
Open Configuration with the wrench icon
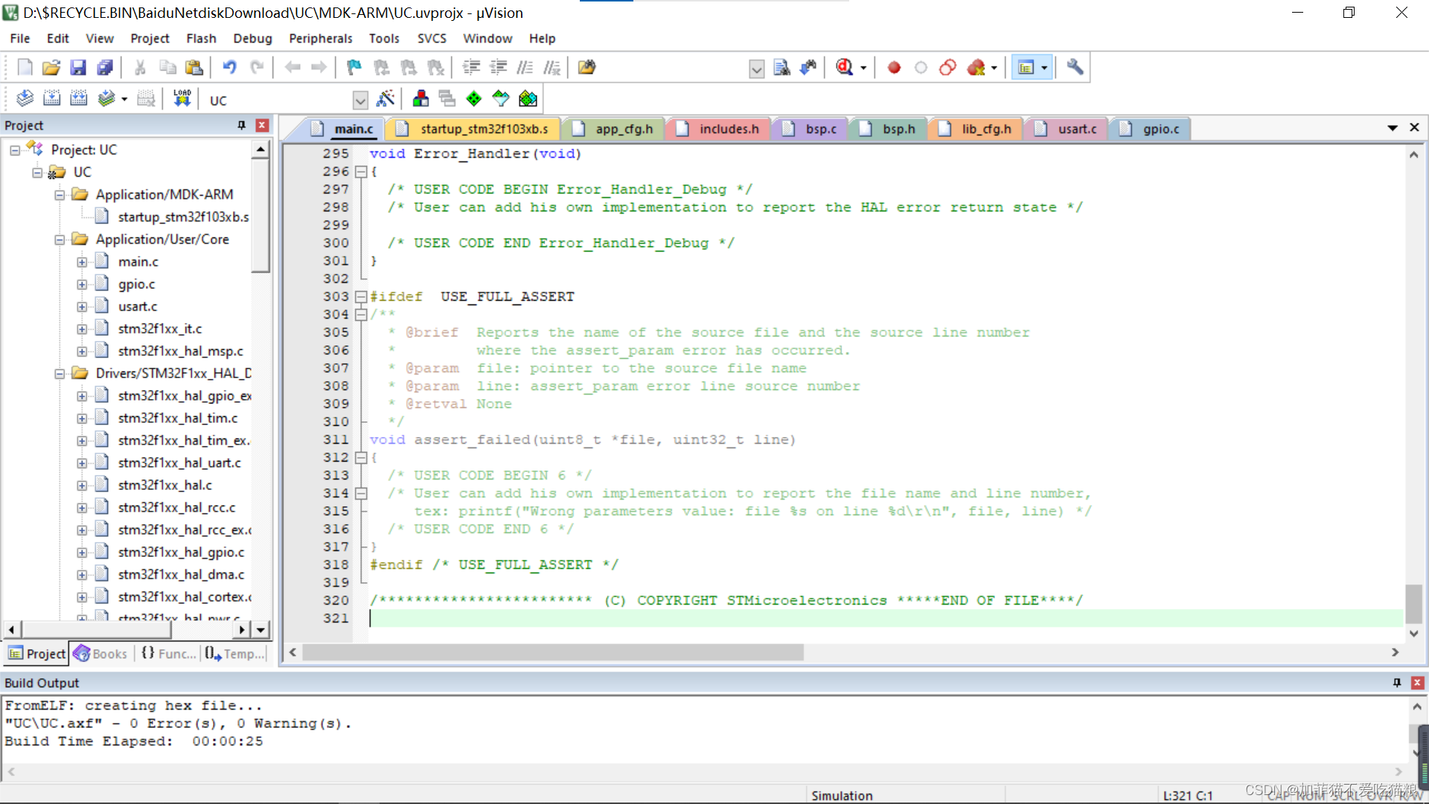click(x=1074, y=68)
